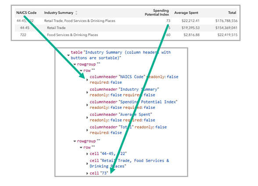The image size is (258, 186).
Task: Sort table by Industry Summary sort arrows
Action: 76,13
